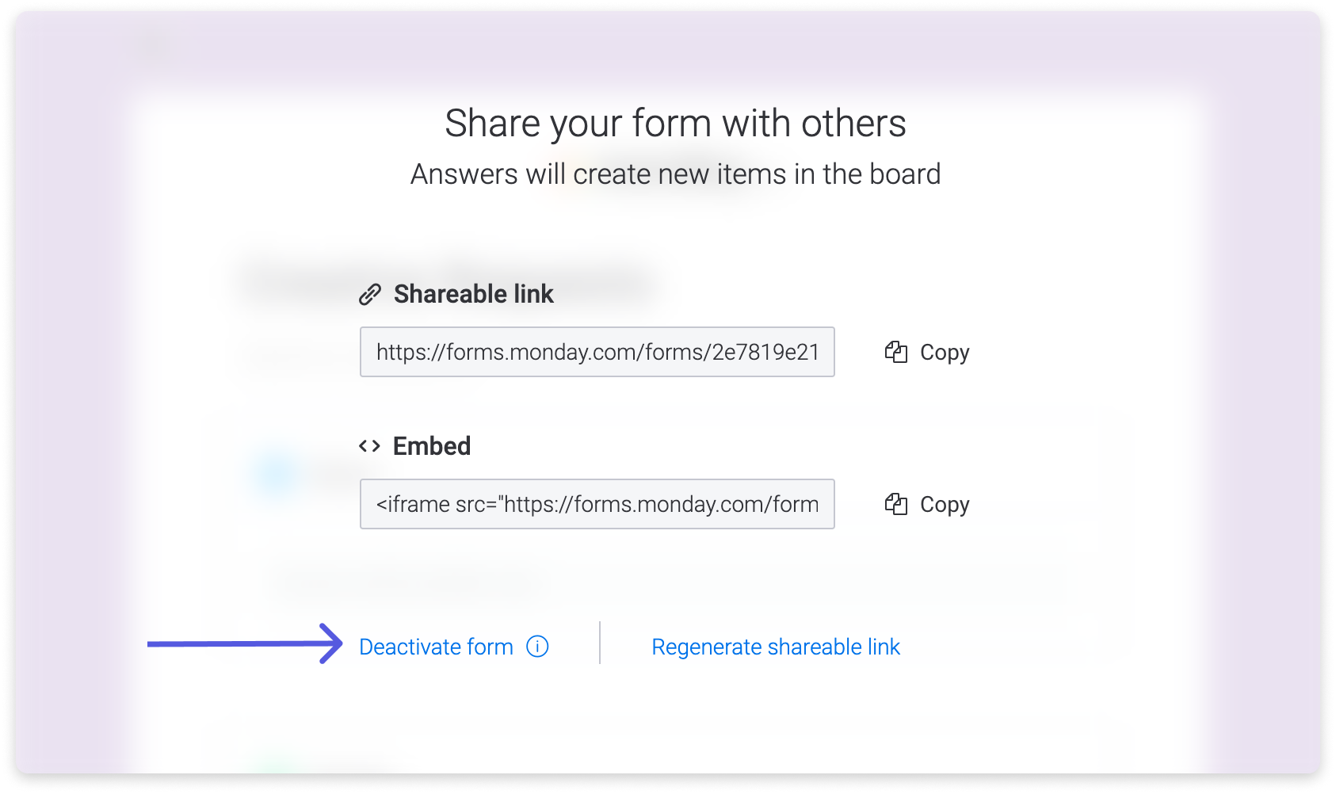Screen dimensions: 1336x794
Task: Click the blurred blue circle behind the dialog
Action: pyautogui.click(x=274, y=474)
